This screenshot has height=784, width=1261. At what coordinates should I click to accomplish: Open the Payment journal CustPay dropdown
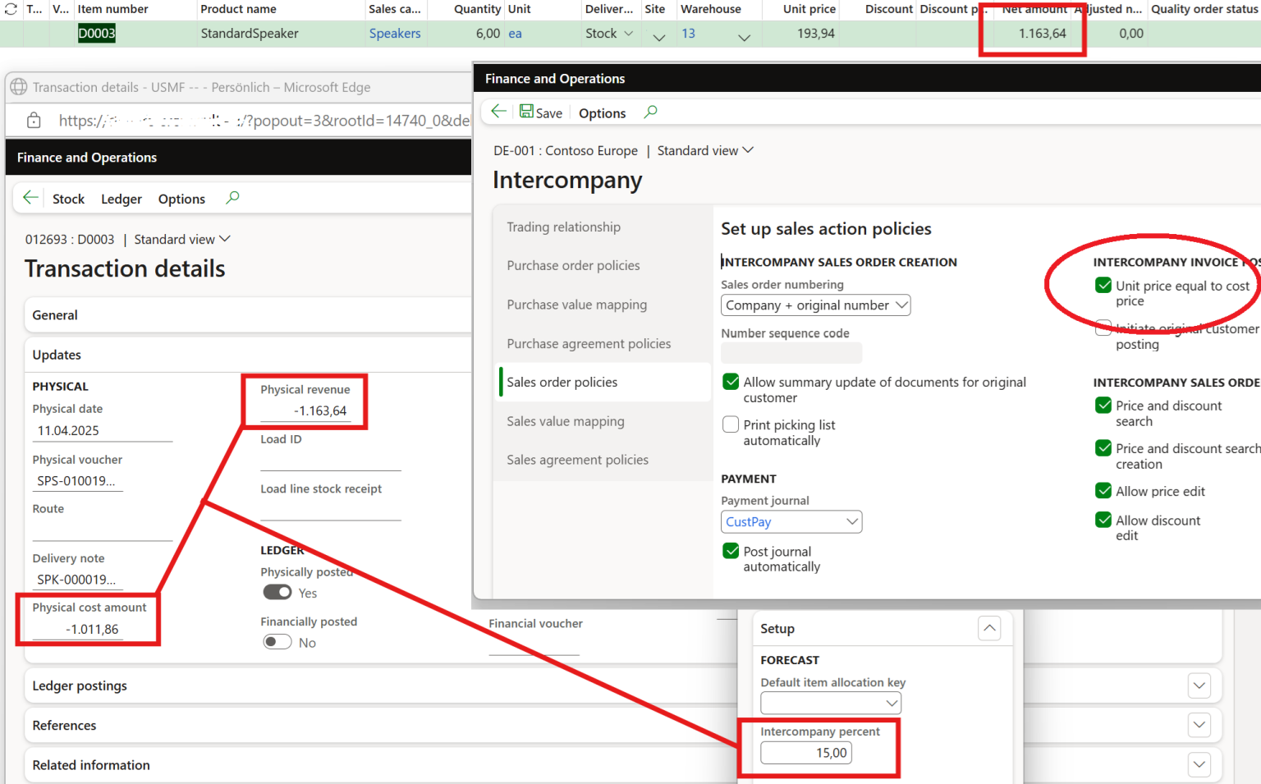point(791,522)
